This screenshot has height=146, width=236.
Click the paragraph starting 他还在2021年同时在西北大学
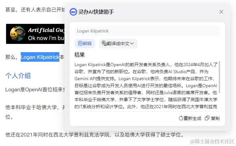tap(95, 135)
